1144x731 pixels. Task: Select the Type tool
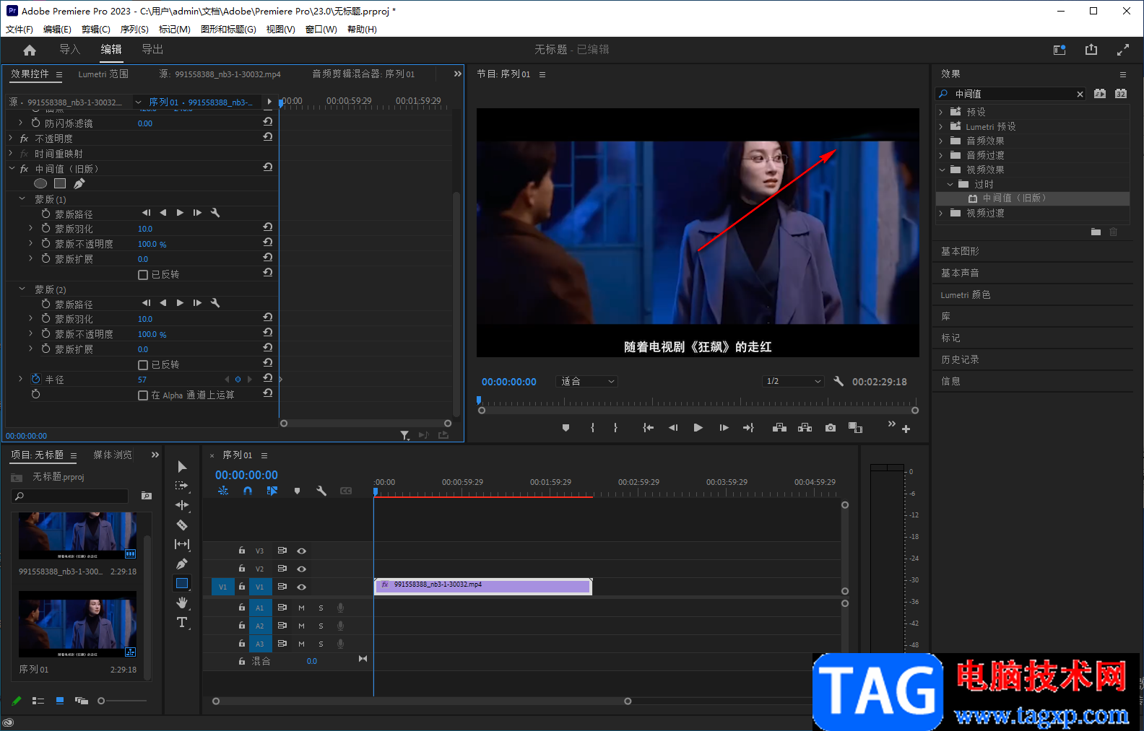[182, 622]
